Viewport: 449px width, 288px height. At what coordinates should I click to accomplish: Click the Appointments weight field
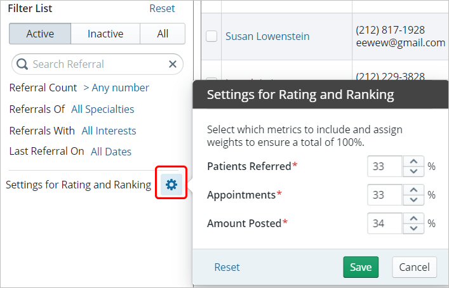(x=385, y=195)
